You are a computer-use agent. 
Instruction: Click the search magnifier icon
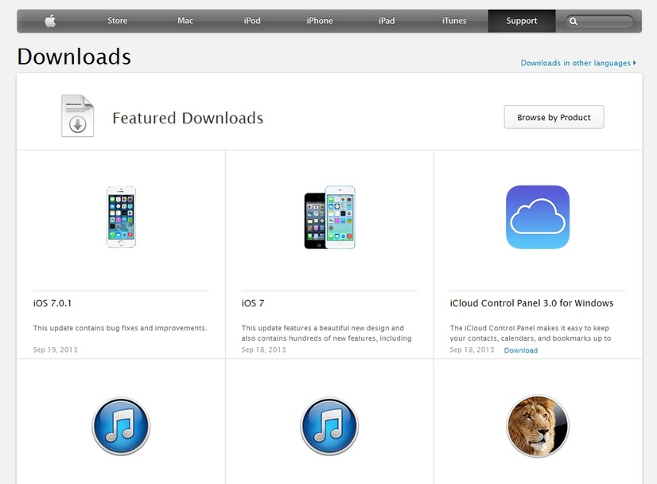(x=573, y=21)
